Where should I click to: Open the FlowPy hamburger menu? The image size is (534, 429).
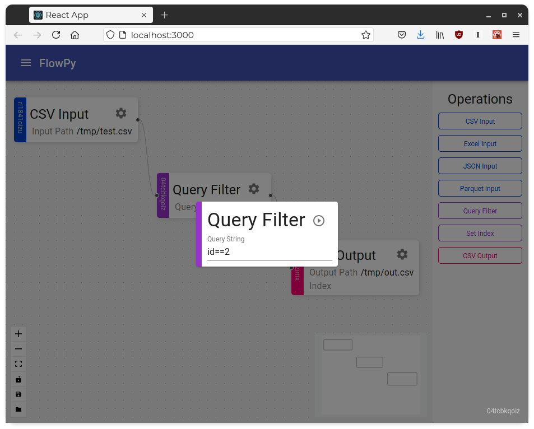coord(25,63)
